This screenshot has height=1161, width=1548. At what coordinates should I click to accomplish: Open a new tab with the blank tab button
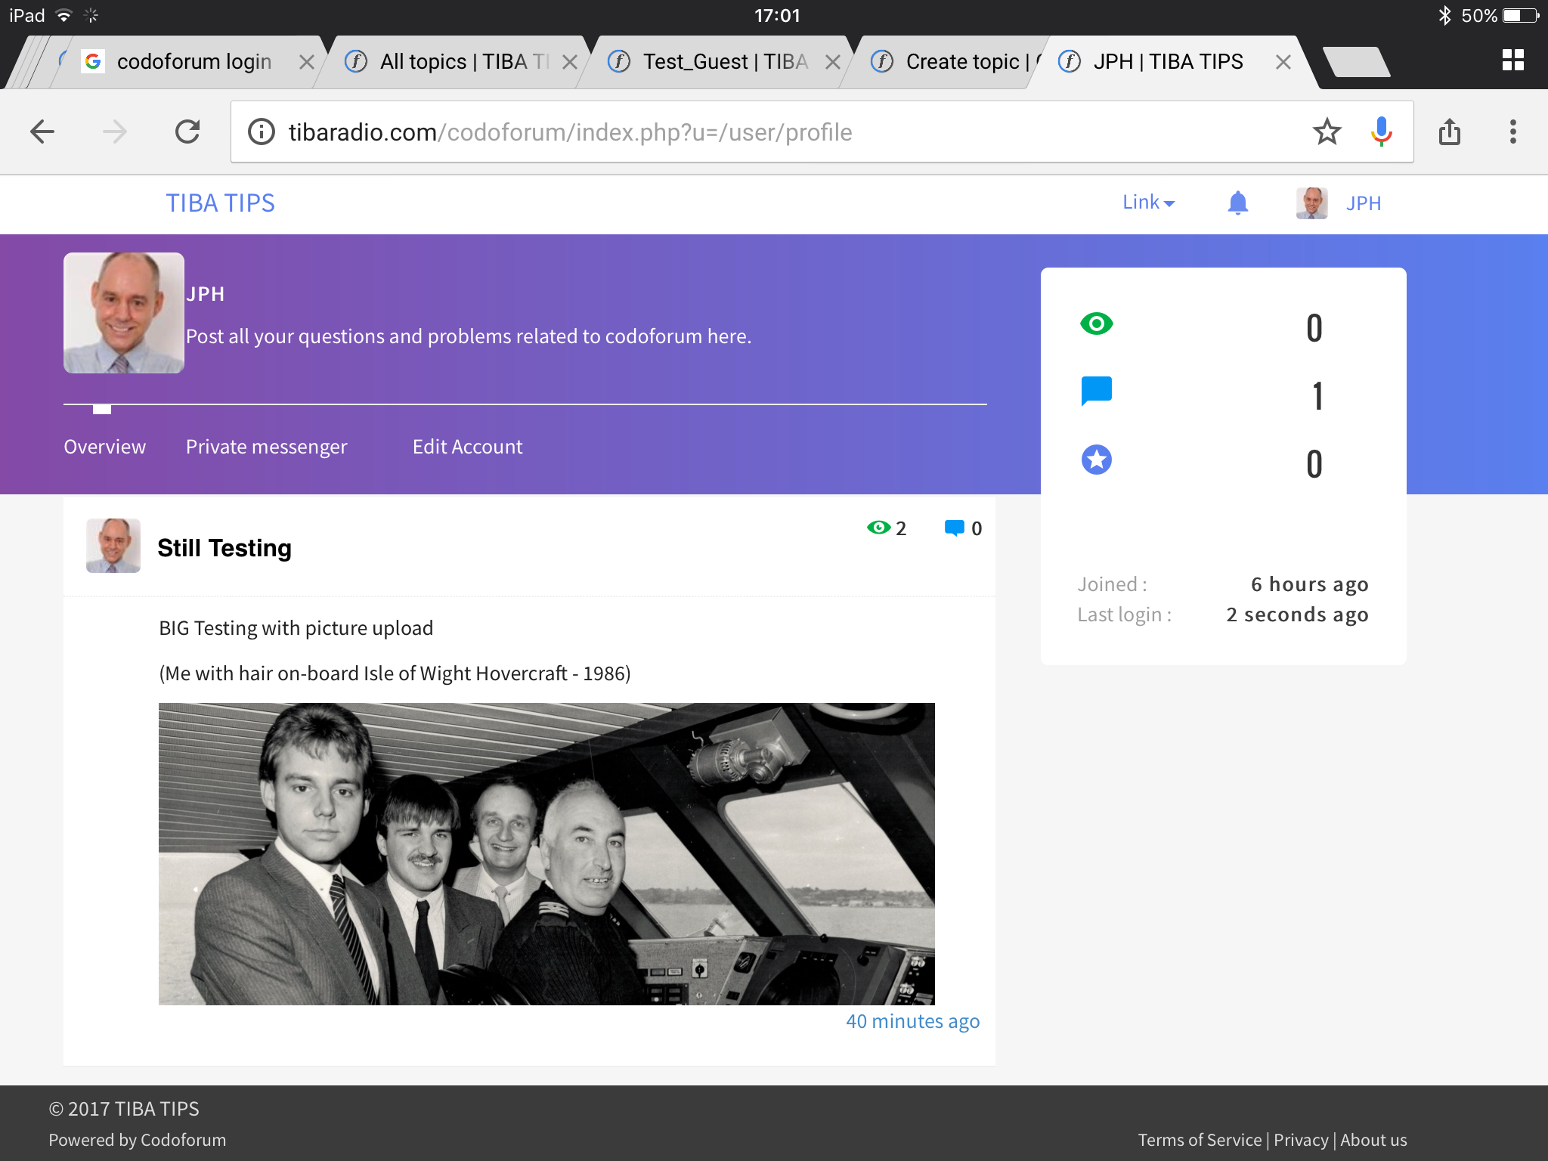click(x=1357, y=62)
